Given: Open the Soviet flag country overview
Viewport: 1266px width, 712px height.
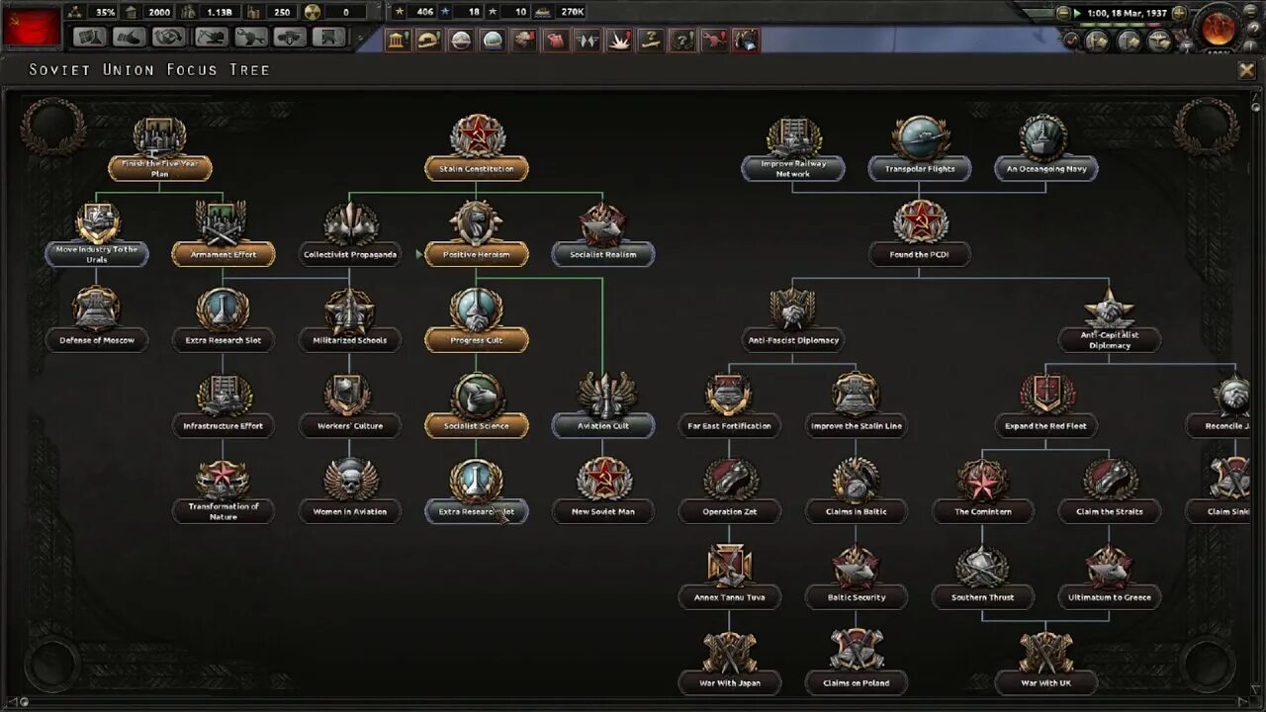Looking at the screenshot, I should [31, 28].
